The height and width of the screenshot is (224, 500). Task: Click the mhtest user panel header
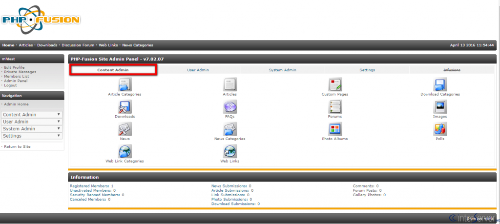click(32, 59)
